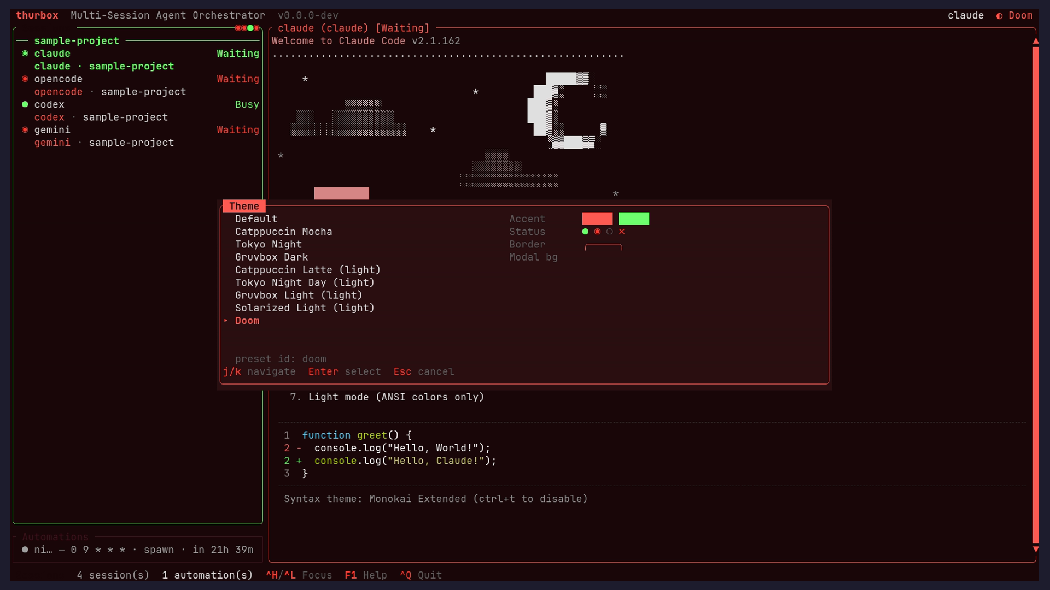Click j/k navigate hint in Theme dialog
Viewport: 1050px width, 590px height.
point(259,372)
